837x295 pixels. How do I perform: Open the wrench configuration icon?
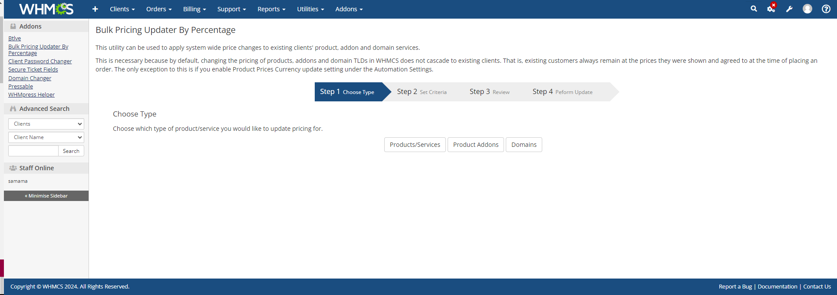pyautogui.click(x=789, y=9)
